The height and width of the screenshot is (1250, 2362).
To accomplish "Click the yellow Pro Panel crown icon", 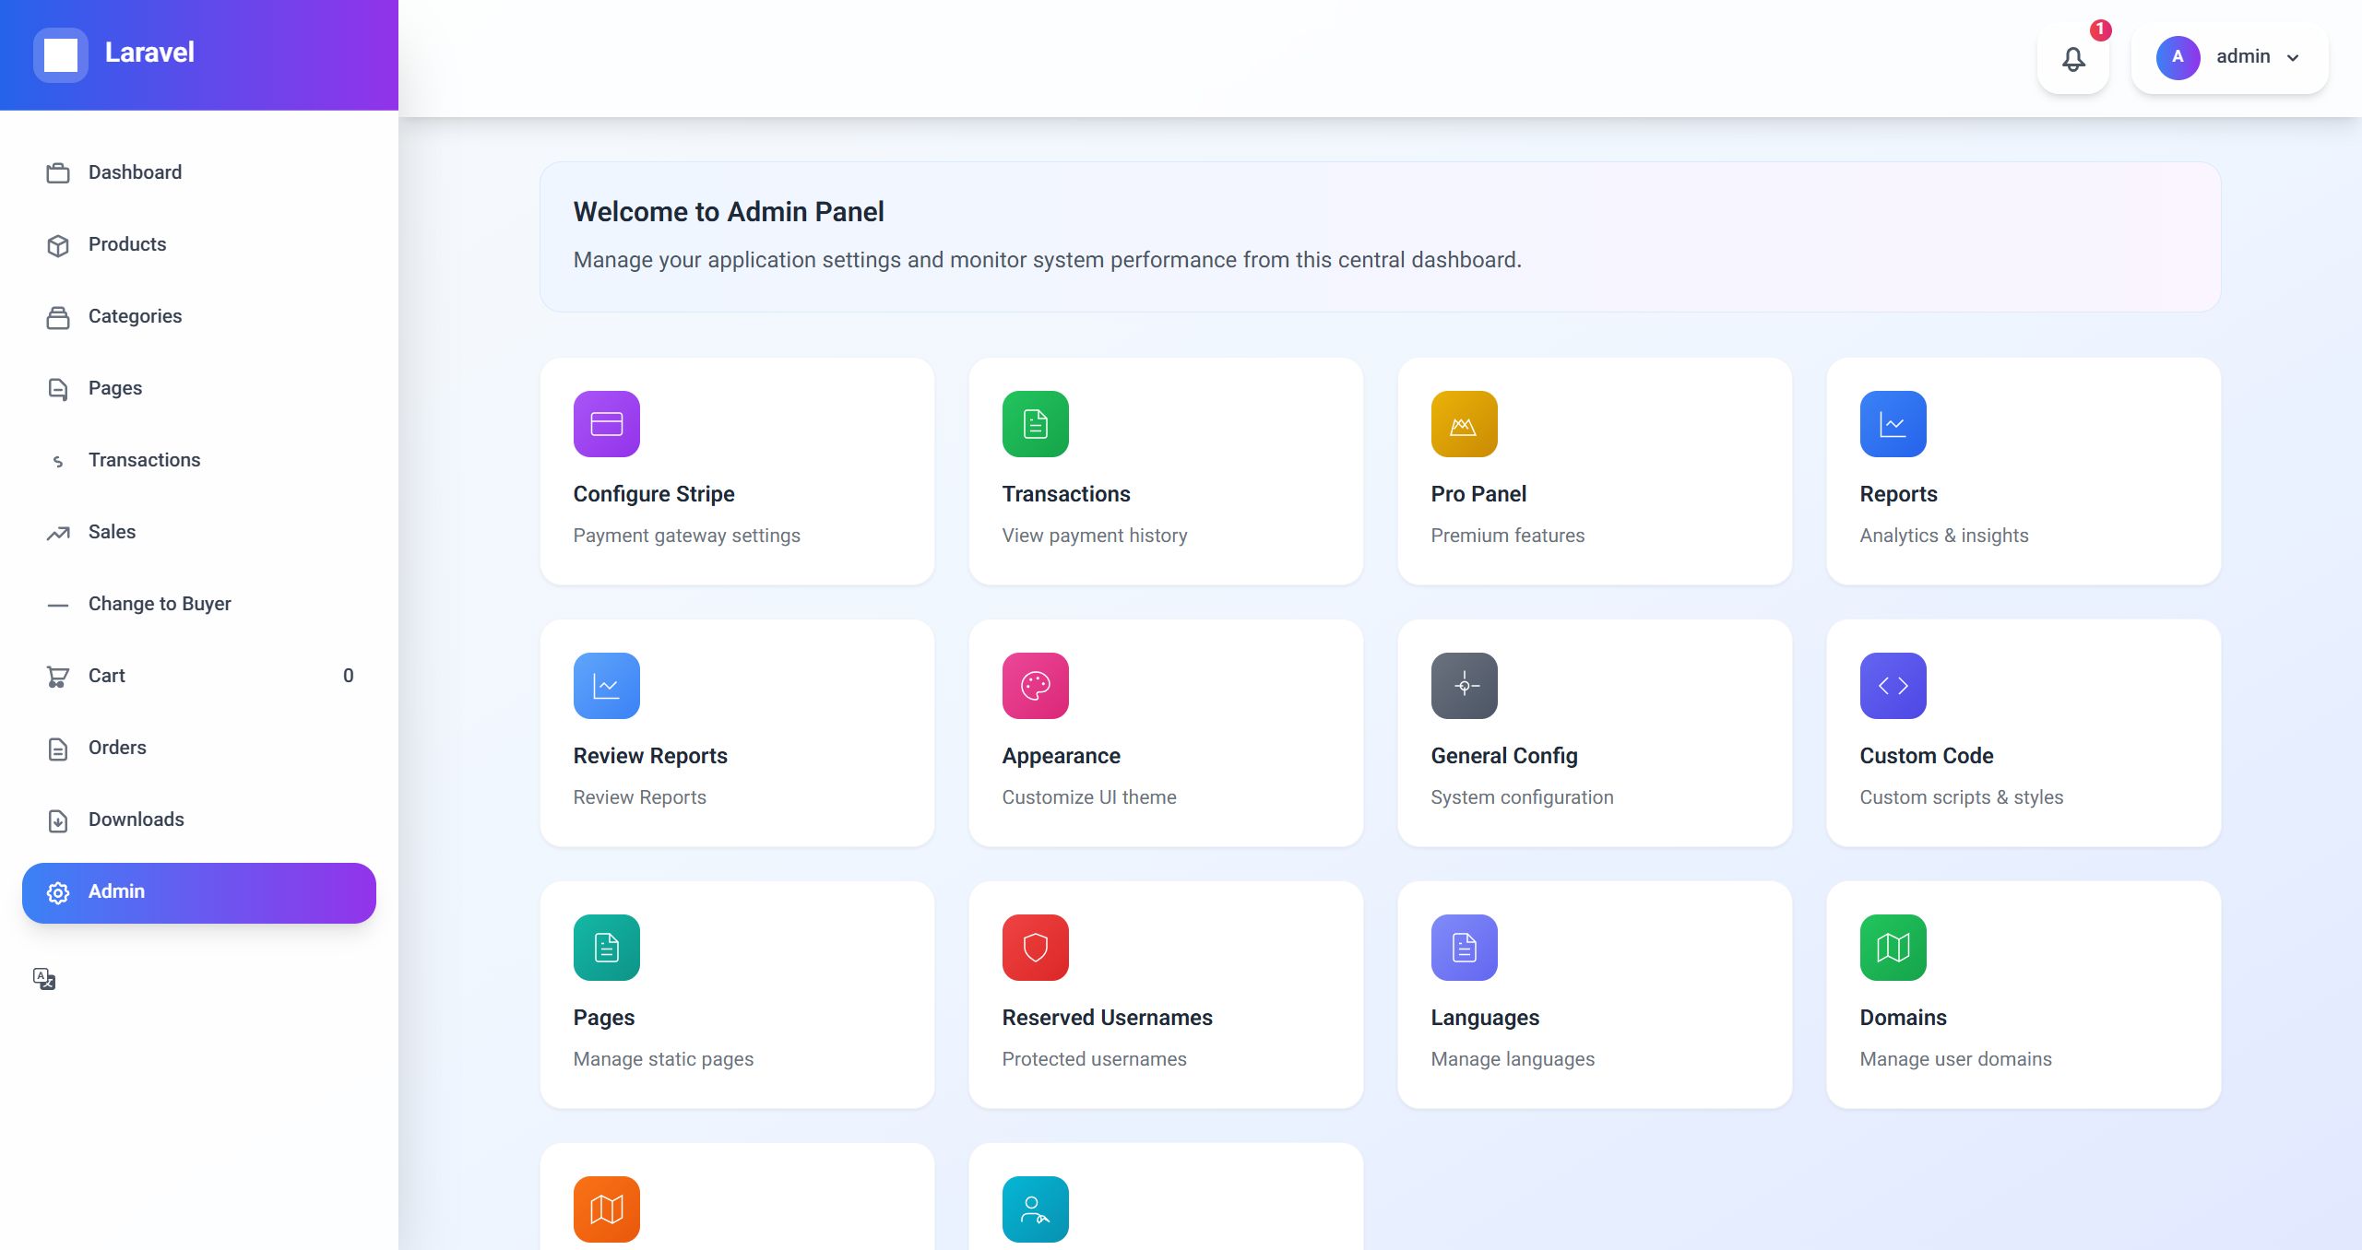I will (1464, 424).
